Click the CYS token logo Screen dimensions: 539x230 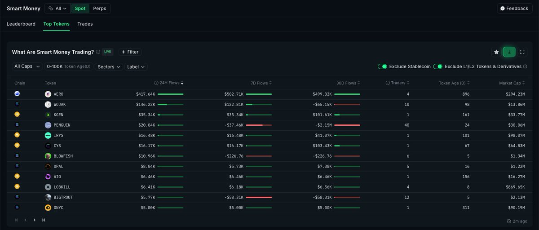point(48,146)
